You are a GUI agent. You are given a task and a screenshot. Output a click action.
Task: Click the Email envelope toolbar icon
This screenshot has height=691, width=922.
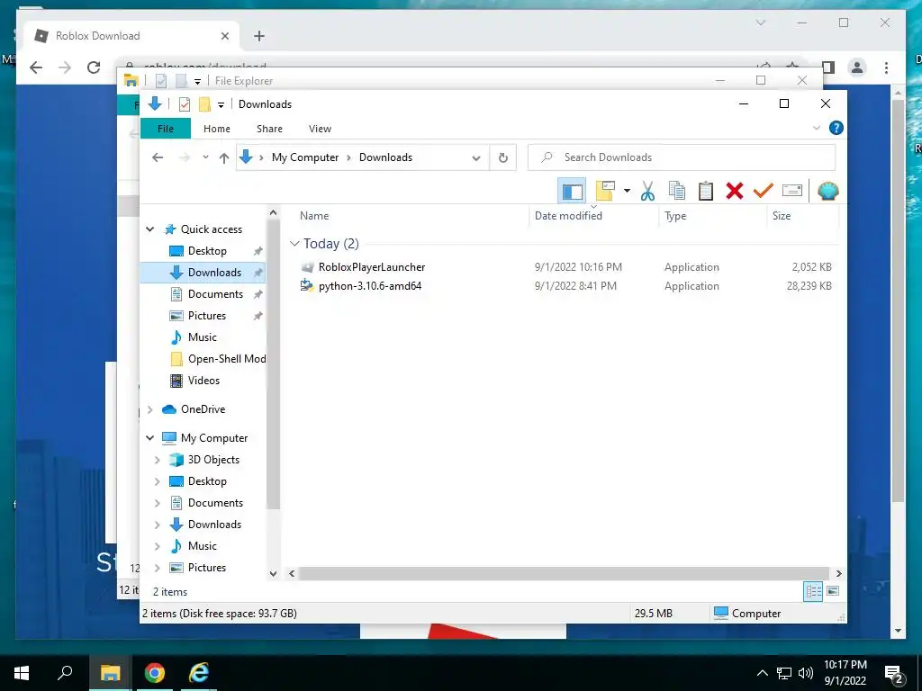792,191
